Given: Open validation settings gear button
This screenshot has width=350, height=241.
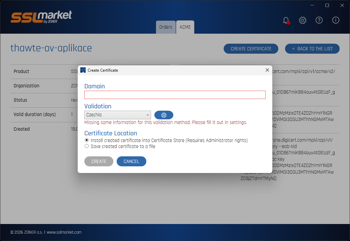Looking at the screenshot, I should point(164,115).
